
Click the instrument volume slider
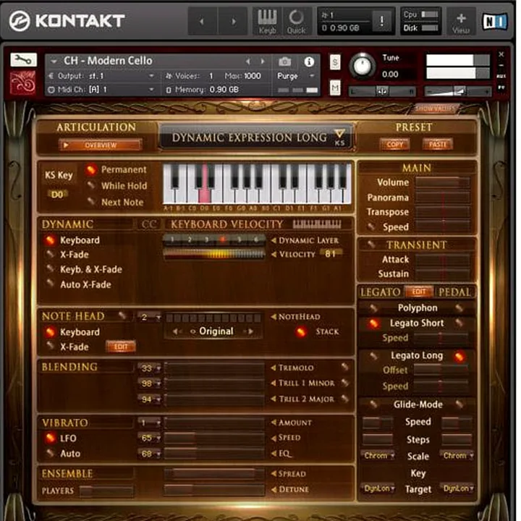tap(457, 91)
